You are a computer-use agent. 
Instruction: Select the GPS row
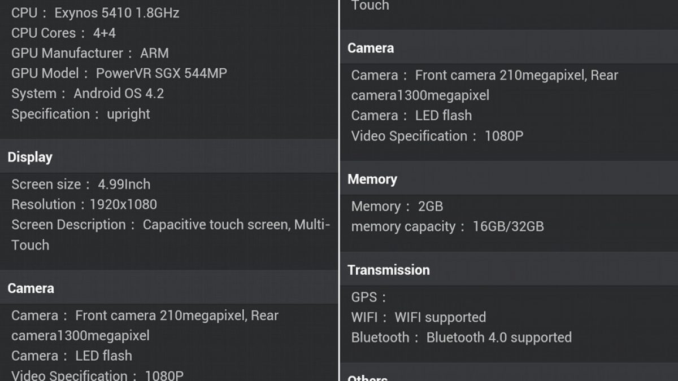click(x=369, y=297)
